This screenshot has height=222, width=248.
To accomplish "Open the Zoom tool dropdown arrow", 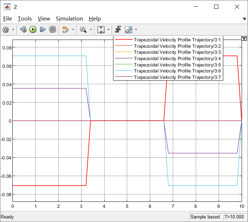I will [91, 30].
